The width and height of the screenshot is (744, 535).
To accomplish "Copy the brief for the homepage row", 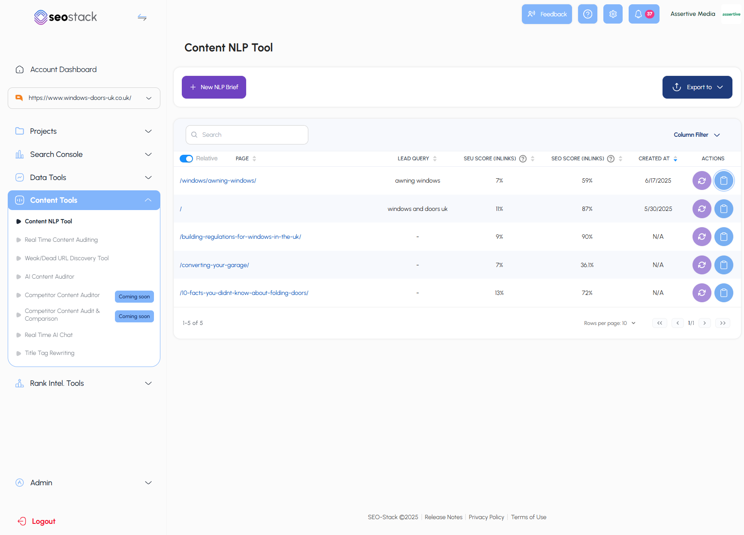I will (x=724, y=209).
